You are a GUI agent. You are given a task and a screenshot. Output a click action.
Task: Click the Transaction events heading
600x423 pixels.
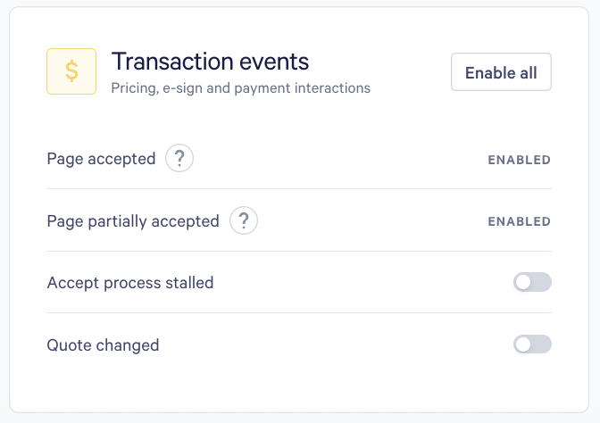[210, 62]
